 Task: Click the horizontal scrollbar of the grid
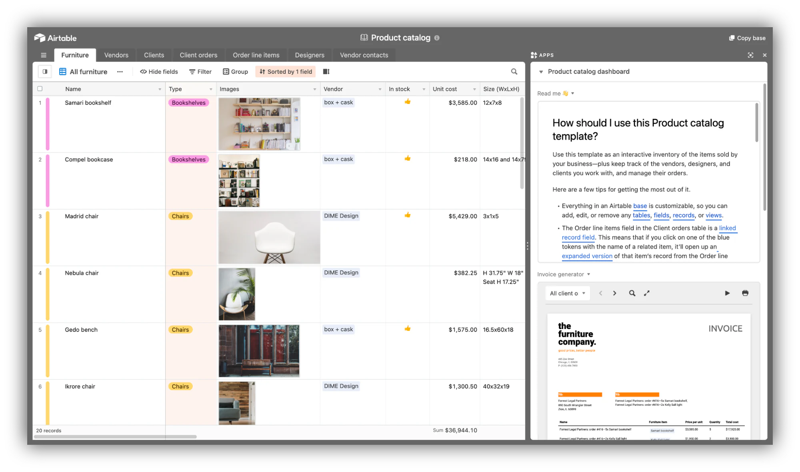tap(115, 437)
